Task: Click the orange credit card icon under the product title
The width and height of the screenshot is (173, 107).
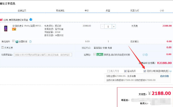Action: pyautogui.click(x=14, y=29)
